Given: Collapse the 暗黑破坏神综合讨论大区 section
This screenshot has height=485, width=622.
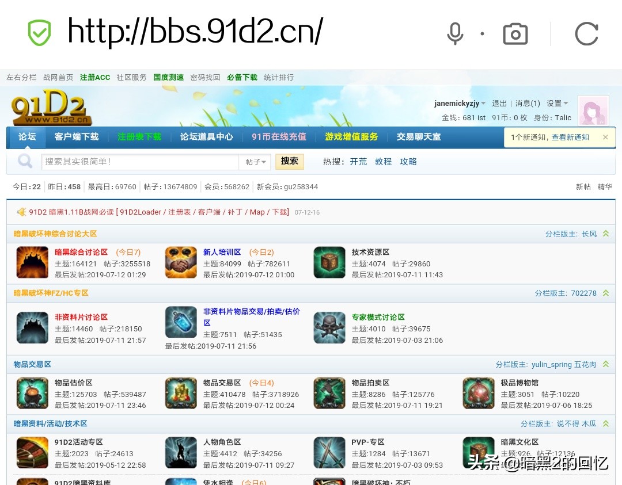Looking at the screenshot, I should tap(606, 234).
